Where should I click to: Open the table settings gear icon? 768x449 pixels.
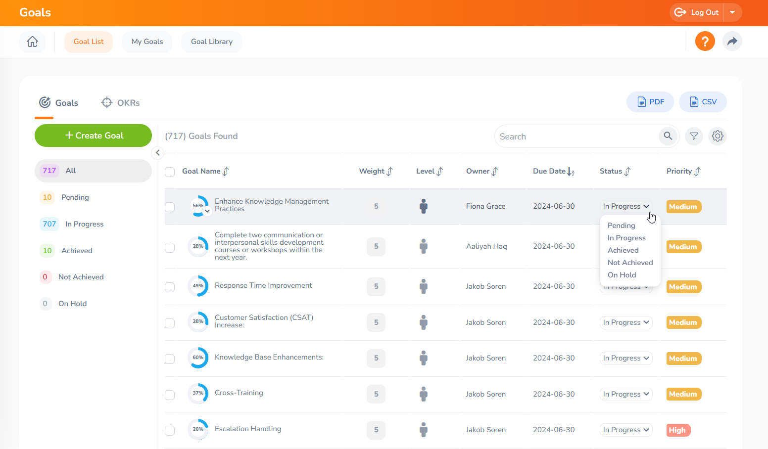point(718,136)
